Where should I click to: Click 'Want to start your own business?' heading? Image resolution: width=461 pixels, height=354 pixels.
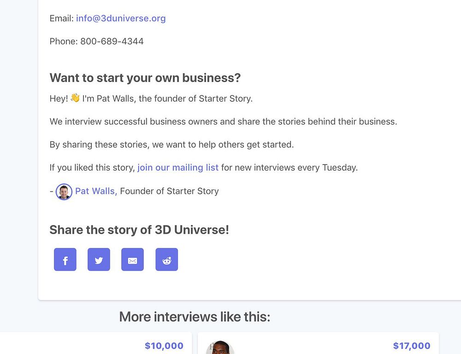pos(145,78)
